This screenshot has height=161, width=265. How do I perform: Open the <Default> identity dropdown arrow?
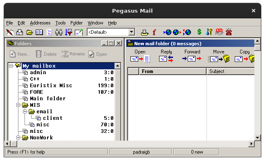coord(132,32)
